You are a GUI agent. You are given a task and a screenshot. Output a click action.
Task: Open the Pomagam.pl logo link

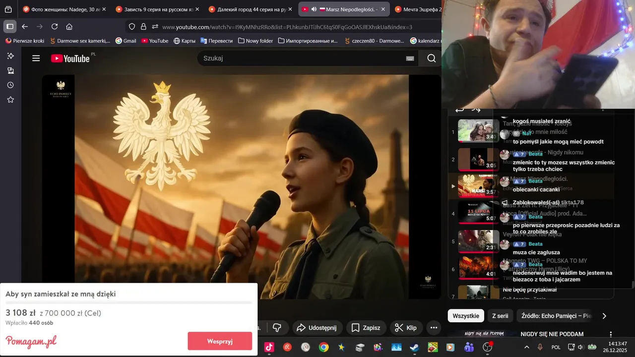31,342
